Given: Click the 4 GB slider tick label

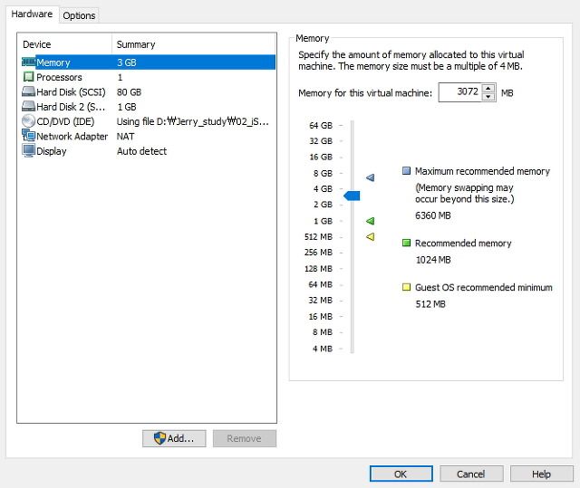Looking at the screenshot, I should (x=323, y=188).
